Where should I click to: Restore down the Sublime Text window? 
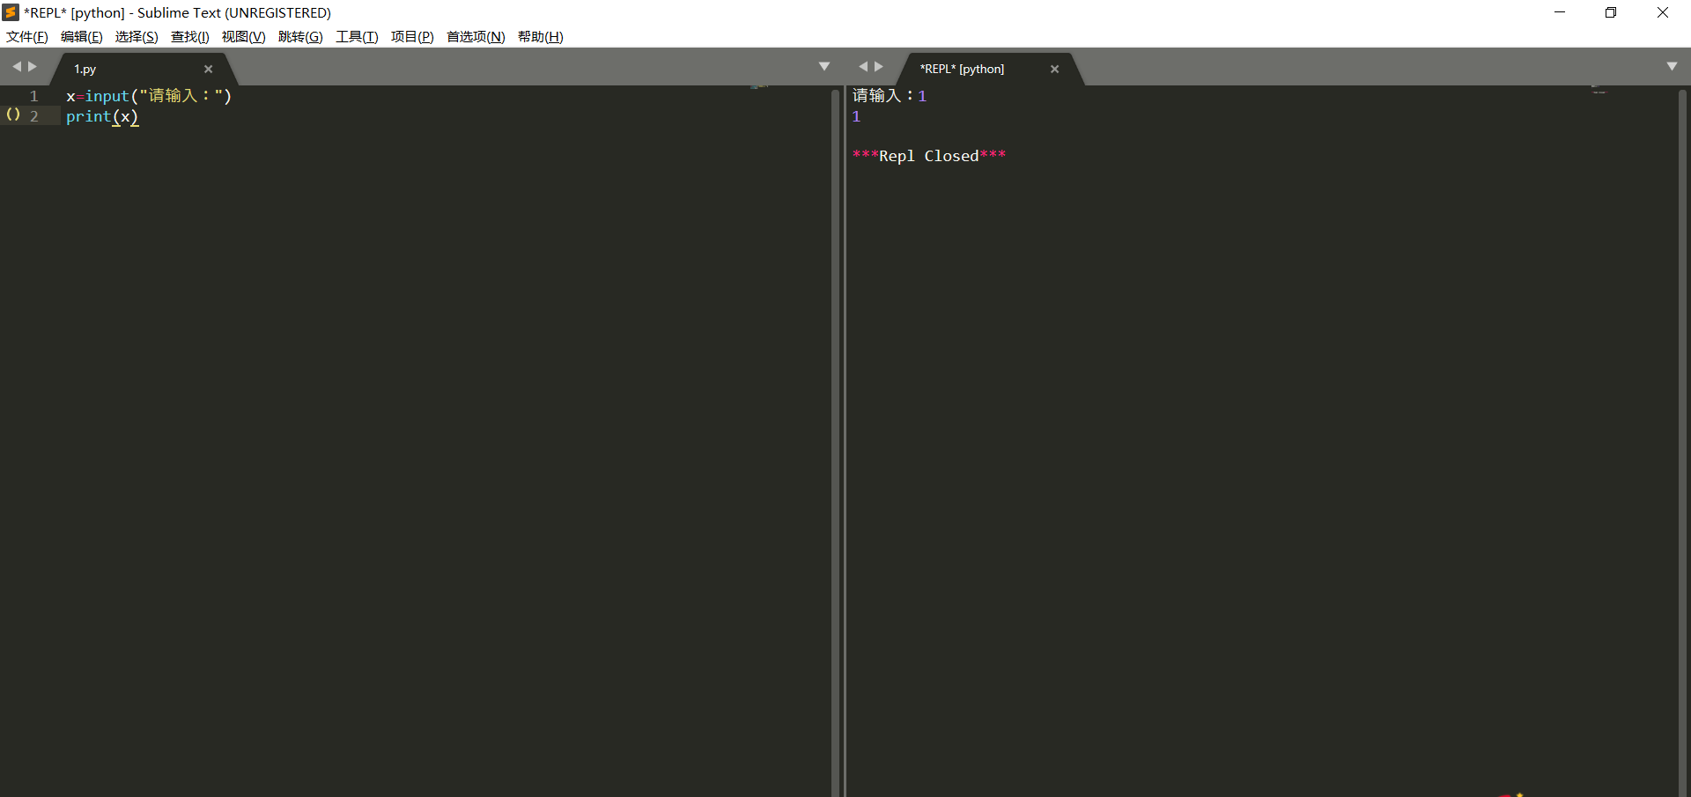click(x=1611, y=12)
